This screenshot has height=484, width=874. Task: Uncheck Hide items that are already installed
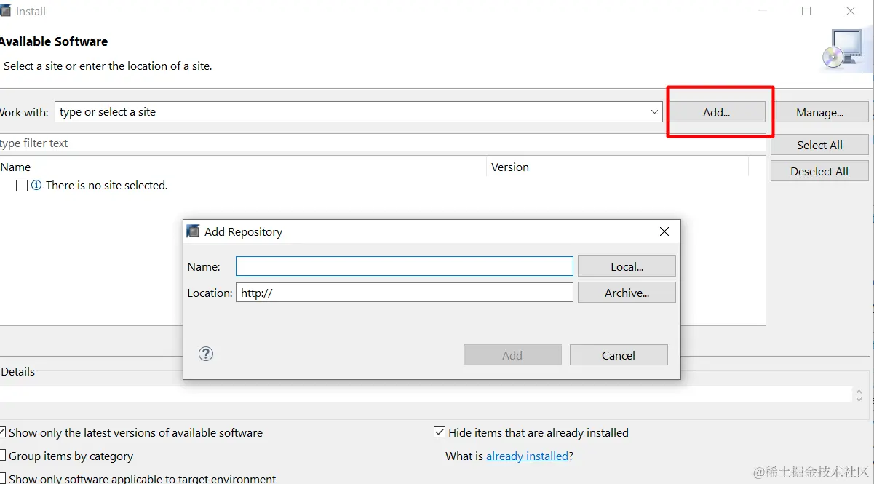pos(440,432)
